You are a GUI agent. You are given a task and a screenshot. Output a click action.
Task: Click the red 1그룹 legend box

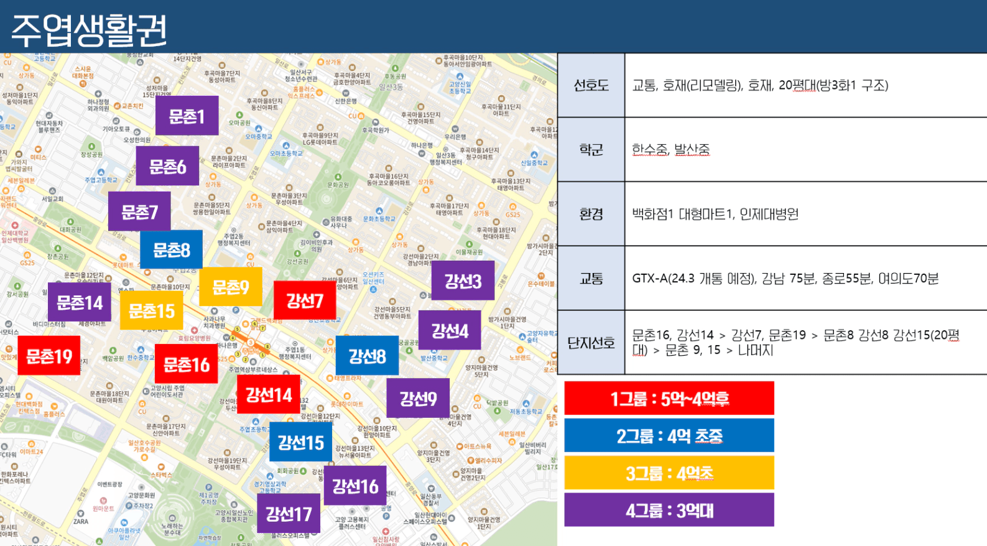[x=669, y=398]
